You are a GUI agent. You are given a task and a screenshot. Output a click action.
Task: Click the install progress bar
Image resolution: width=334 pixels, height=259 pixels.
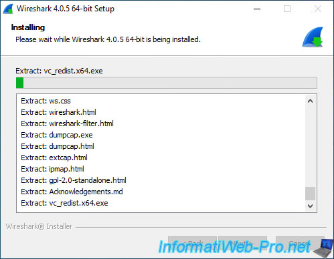tap(167, 83)
